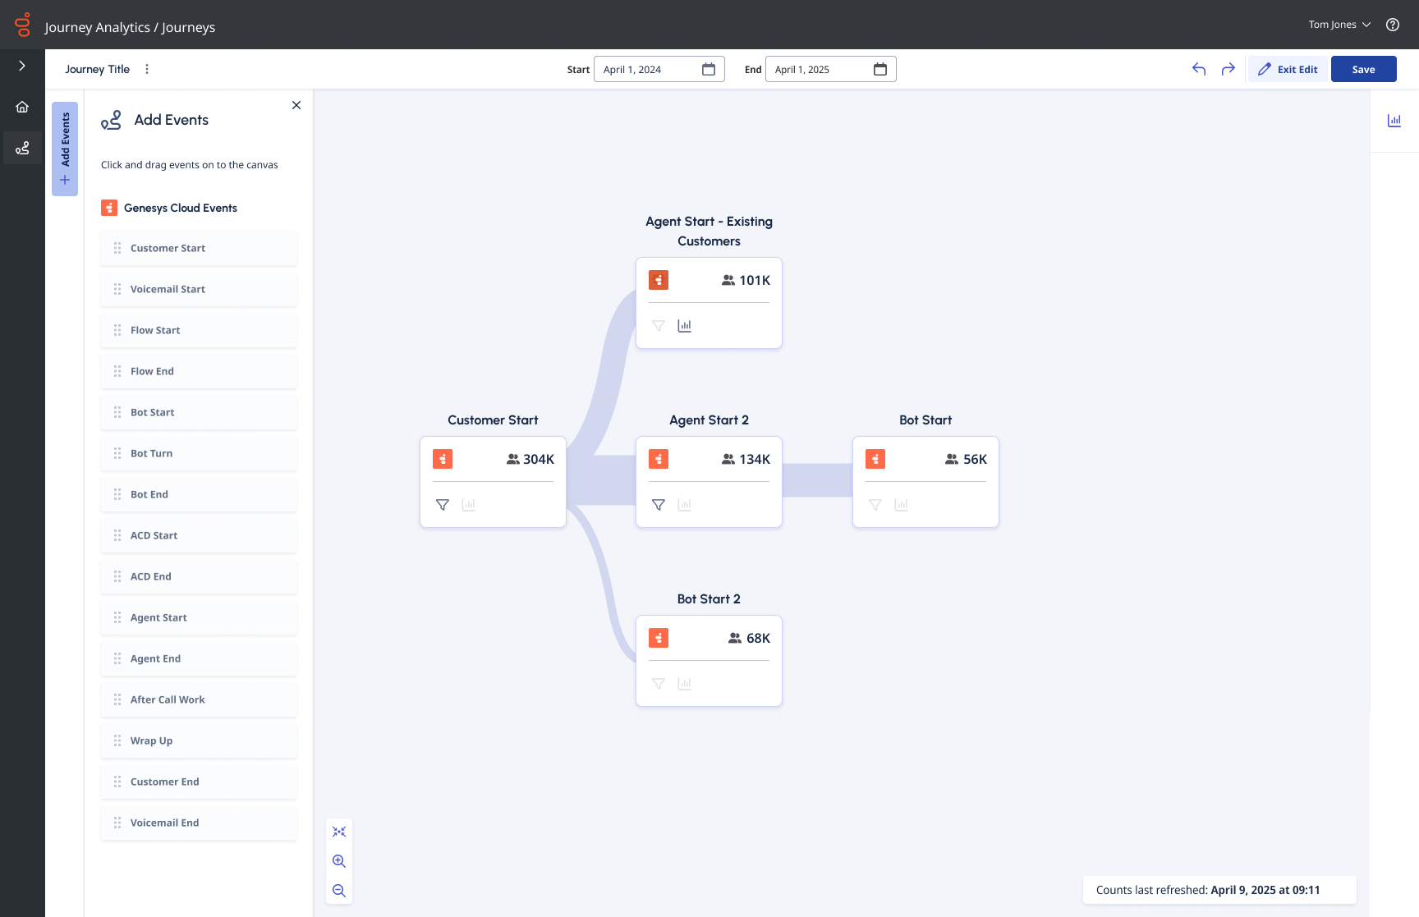Close the Add Events panel
Screen dimensions: 1419x917
[x=296, y=105]
